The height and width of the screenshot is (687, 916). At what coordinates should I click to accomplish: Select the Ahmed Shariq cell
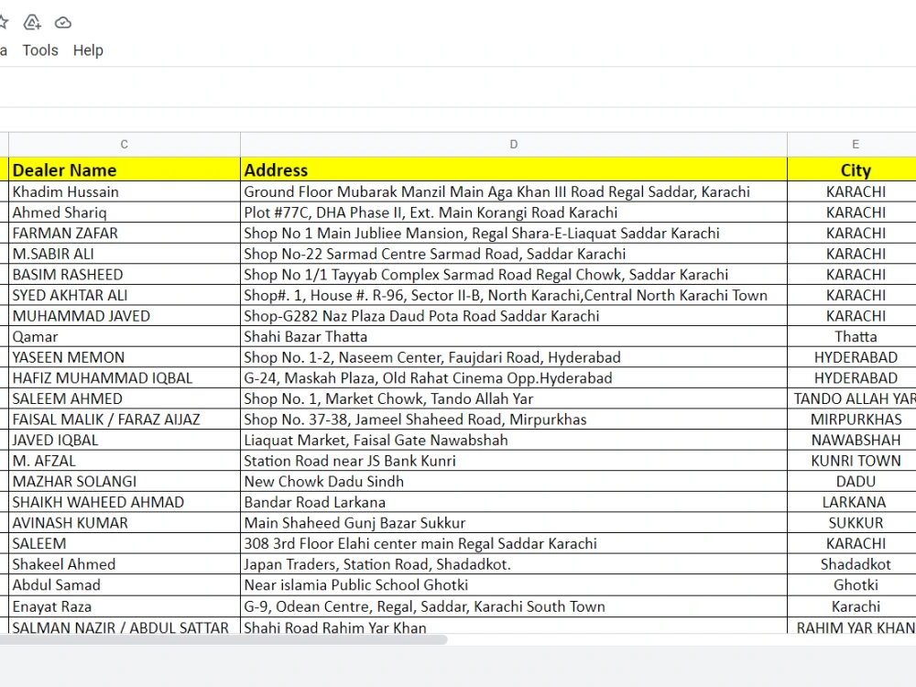125,213
